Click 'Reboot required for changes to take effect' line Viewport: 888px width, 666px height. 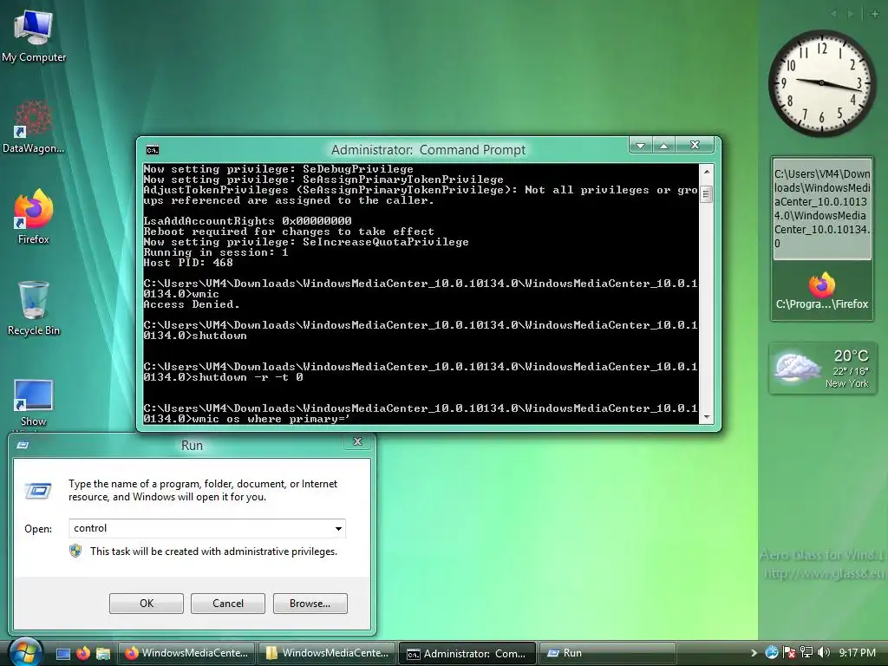pyautogui.click(x=289, y=232)
